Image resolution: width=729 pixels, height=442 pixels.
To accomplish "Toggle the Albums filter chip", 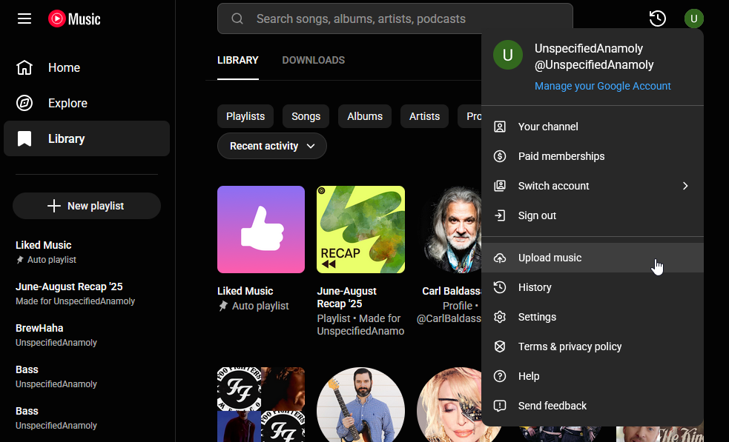I will [364, 116].
